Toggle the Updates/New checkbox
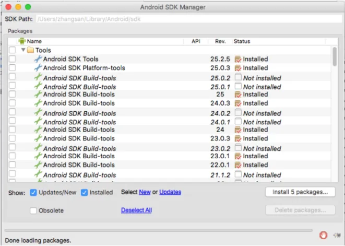Viewport: 345px width, 246px height. click(33, 192)
